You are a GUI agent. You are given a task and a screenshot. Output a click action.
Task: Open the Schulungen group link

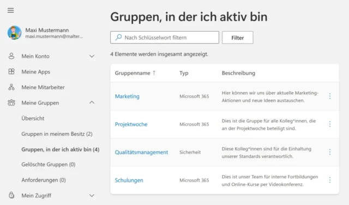pos(129,180)
